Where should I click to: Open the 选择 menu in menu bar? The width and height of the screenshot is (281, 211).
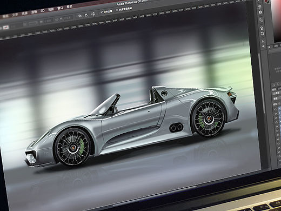tap(25, 14)
